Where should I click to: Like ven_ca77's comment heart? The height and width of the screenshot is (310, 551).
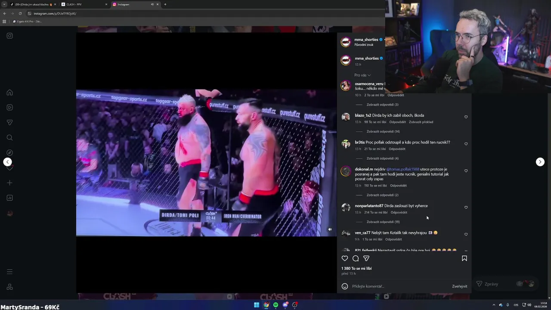point(466,234)
